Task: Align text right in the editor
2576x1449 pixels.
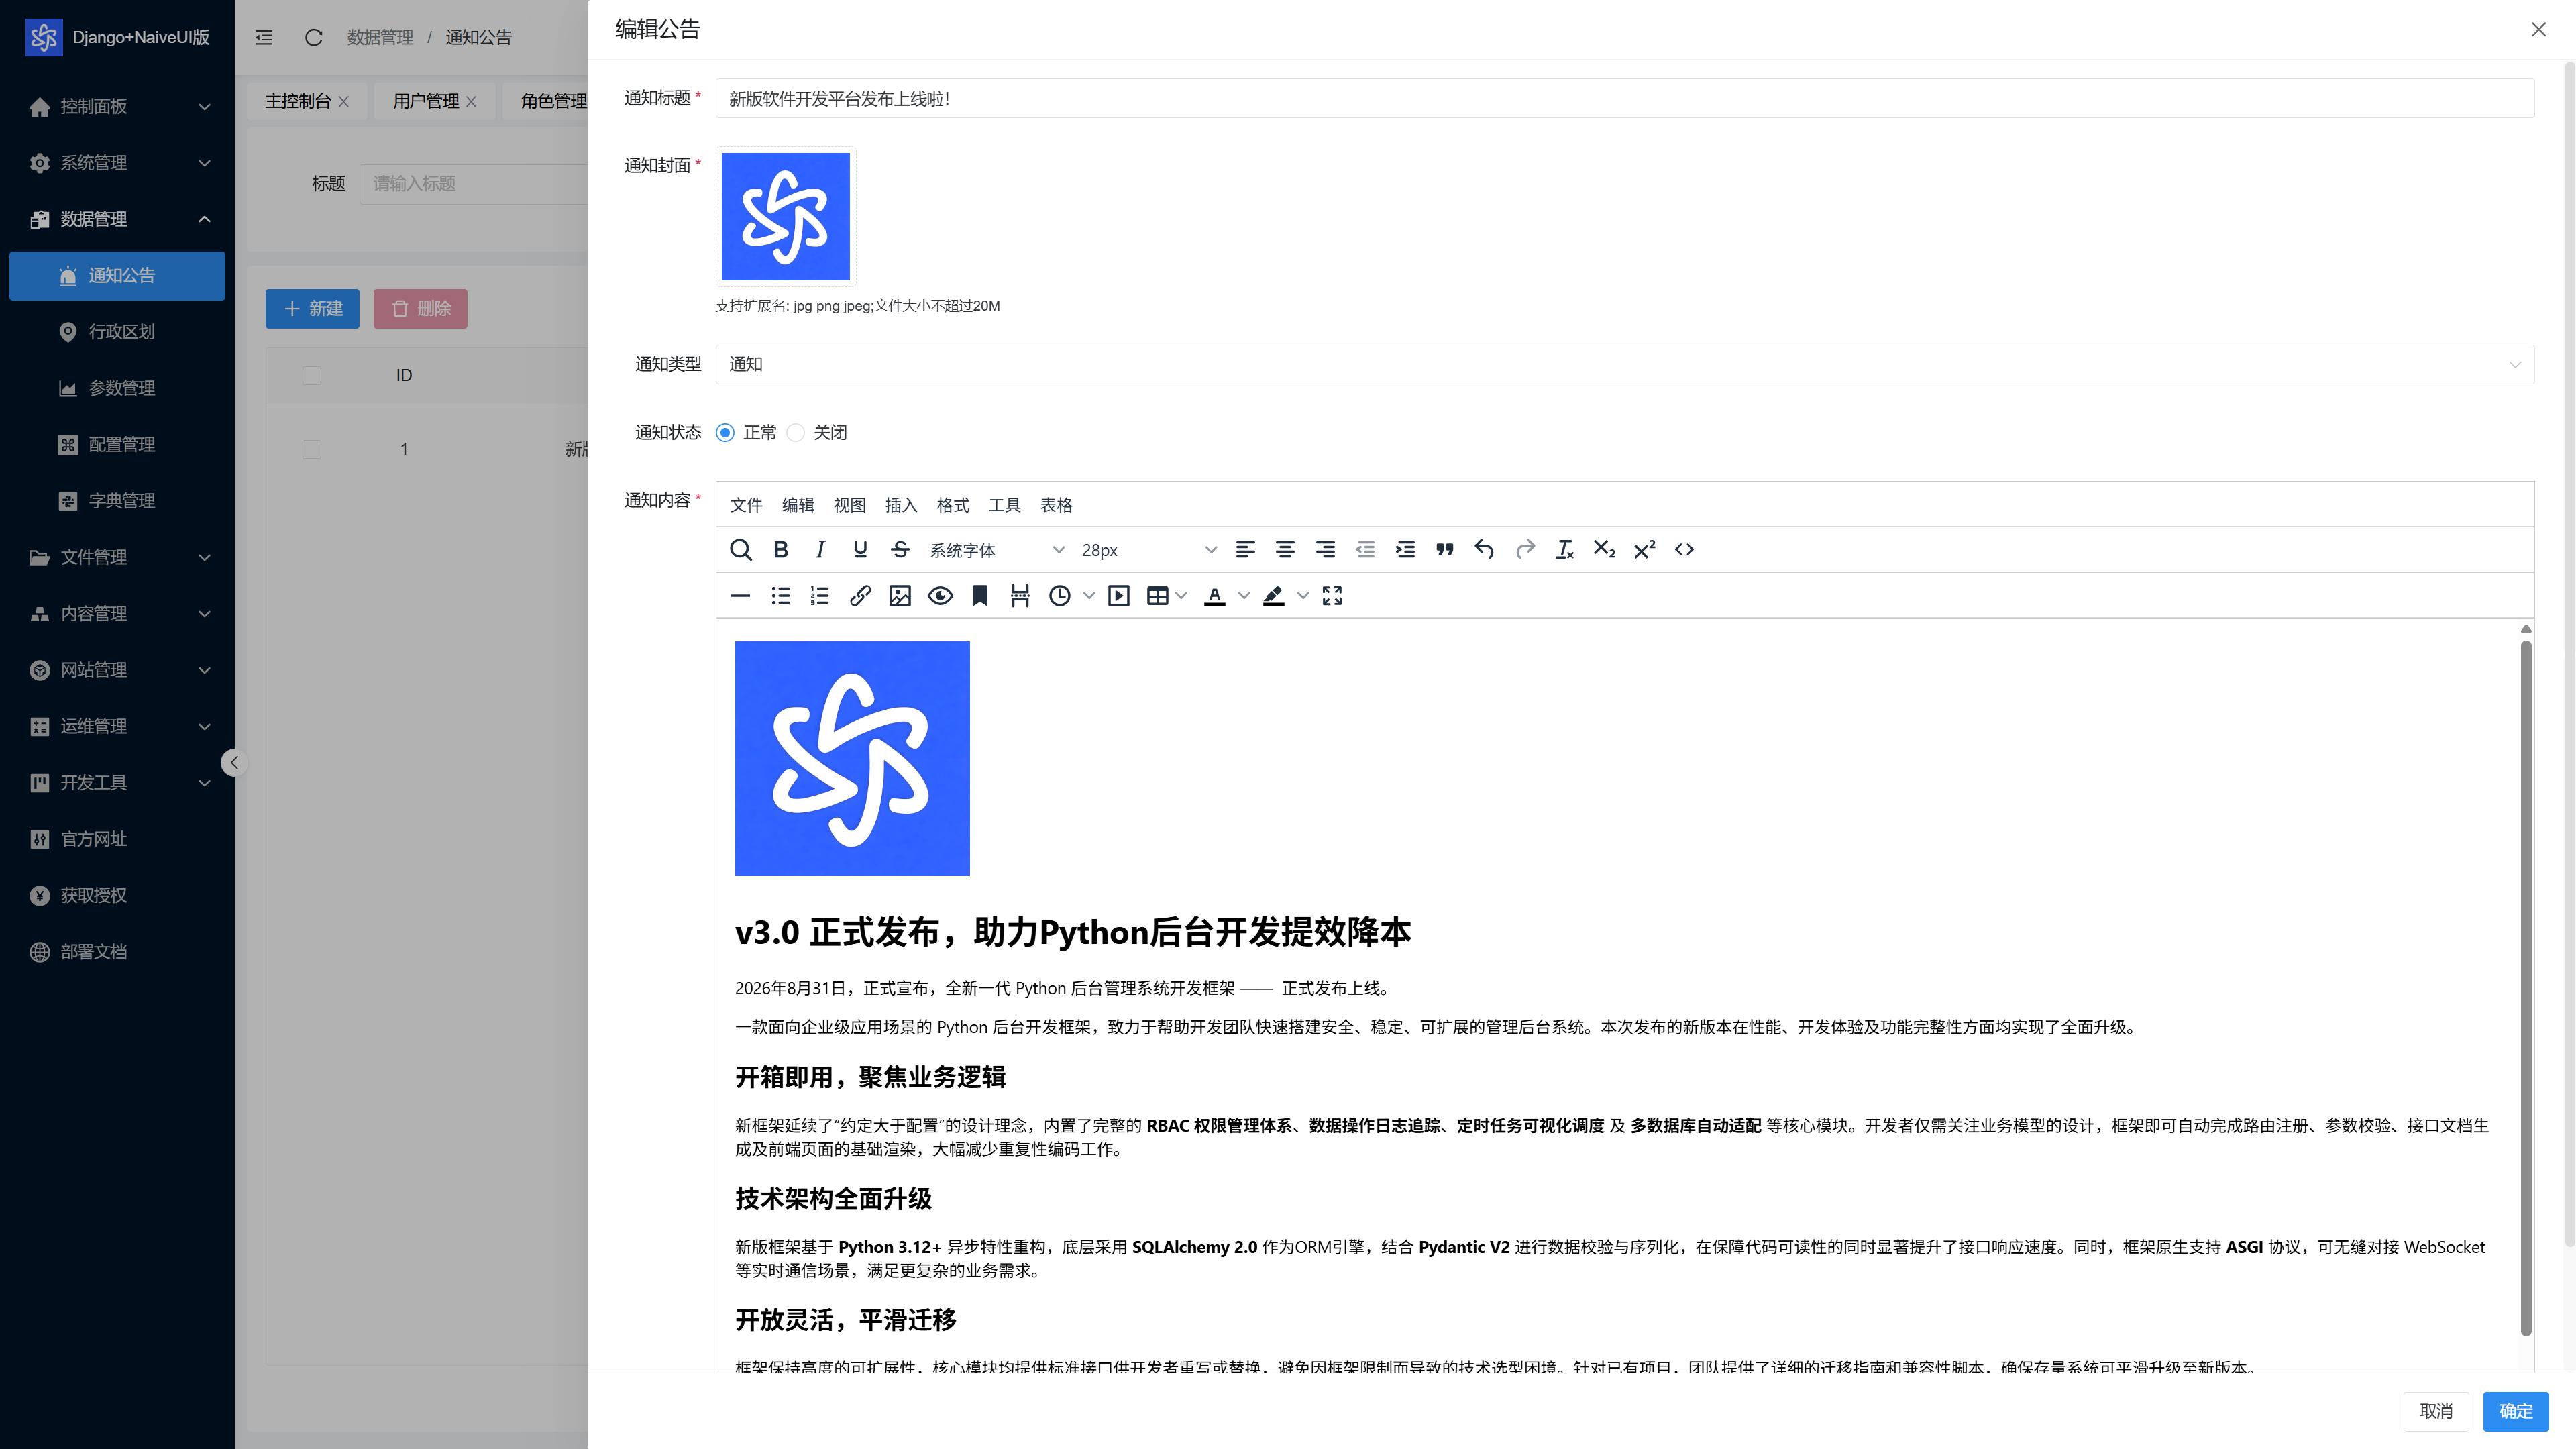Action: pos(1325,549)
